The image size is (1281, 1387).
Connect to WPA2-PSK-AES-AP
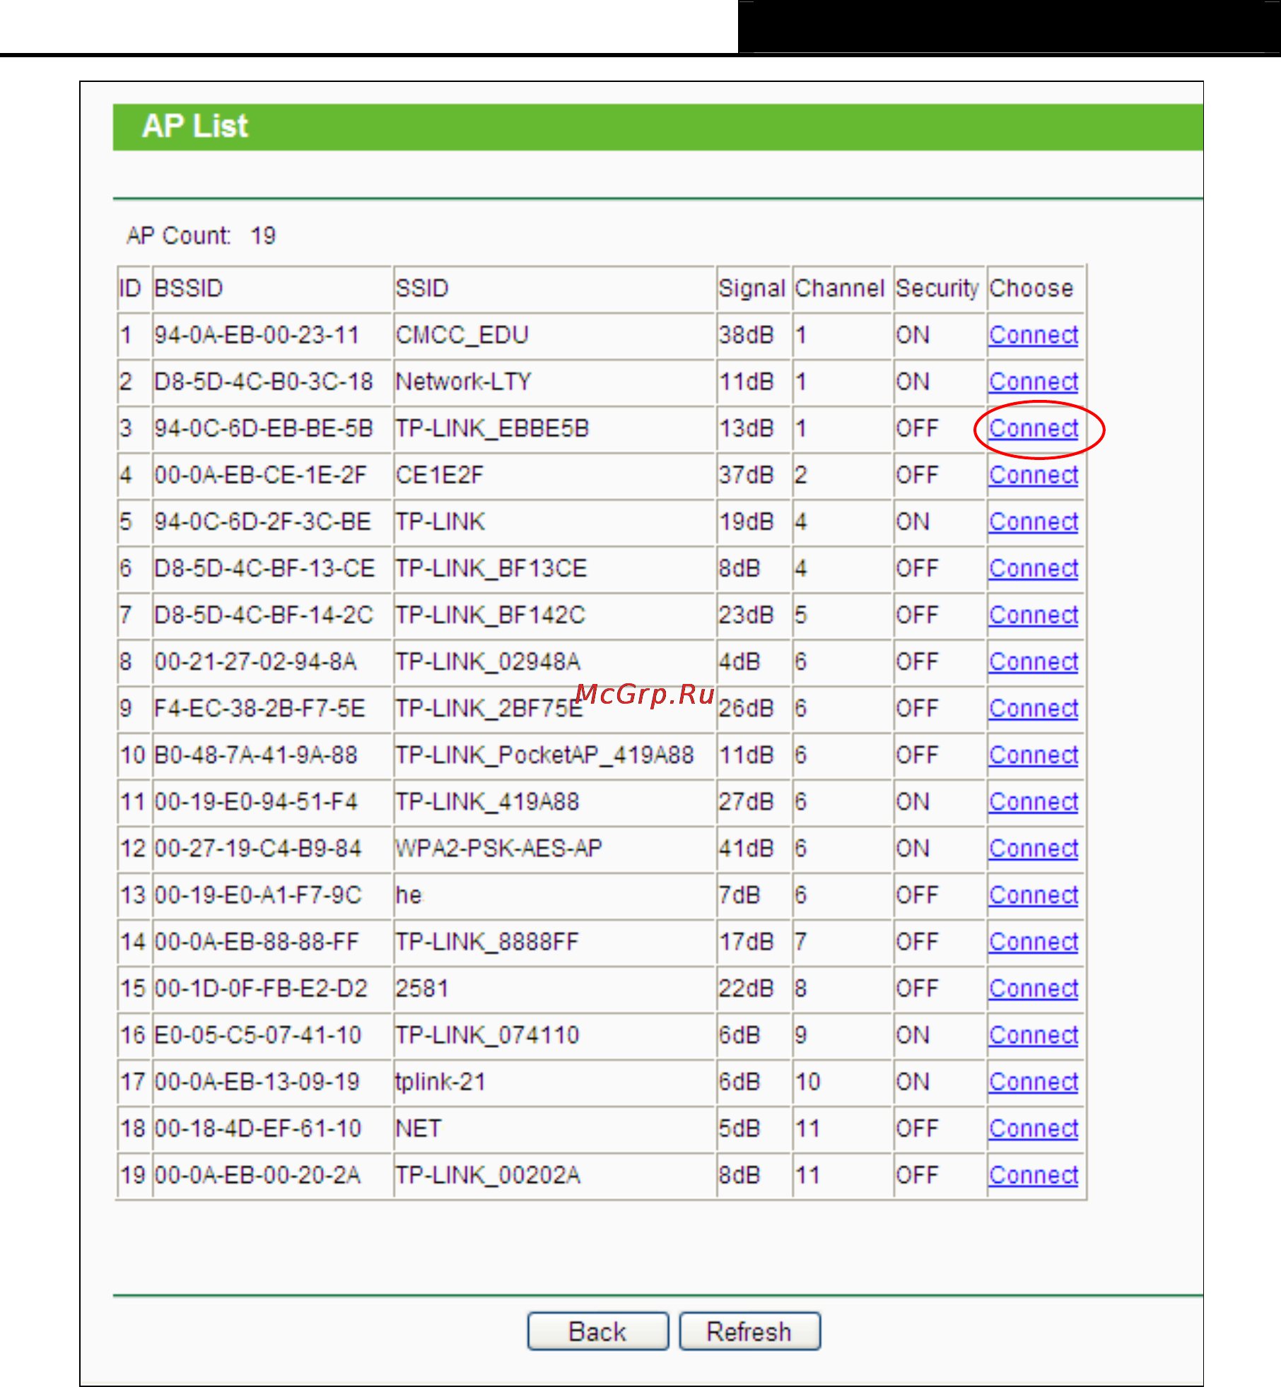[x=1034, y=848]
